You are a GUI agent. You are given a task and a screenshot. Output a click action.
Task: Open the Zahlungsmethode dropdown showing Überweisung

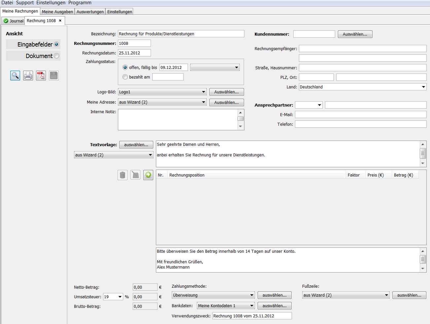click(x=252, y=295)
